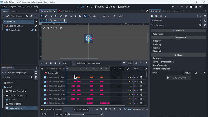Click the Add Metadata button
The width and height of the screenshot is (208, 117).
pos(178,77)
